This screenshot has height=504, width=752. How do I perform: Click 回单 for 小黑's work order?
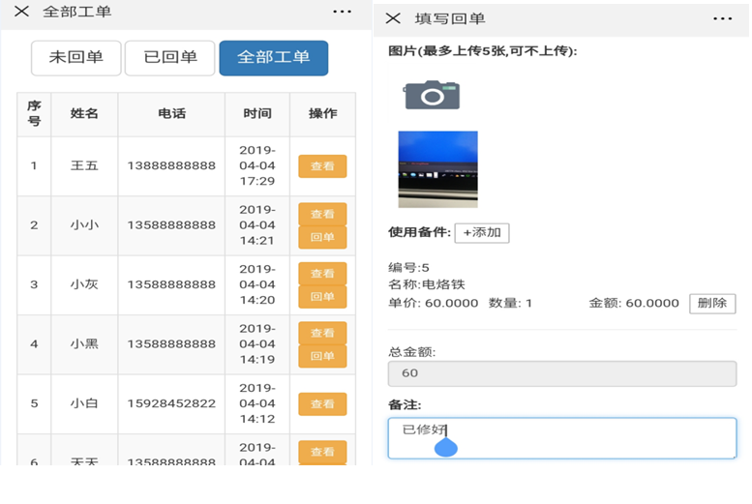tap(322, 356)
